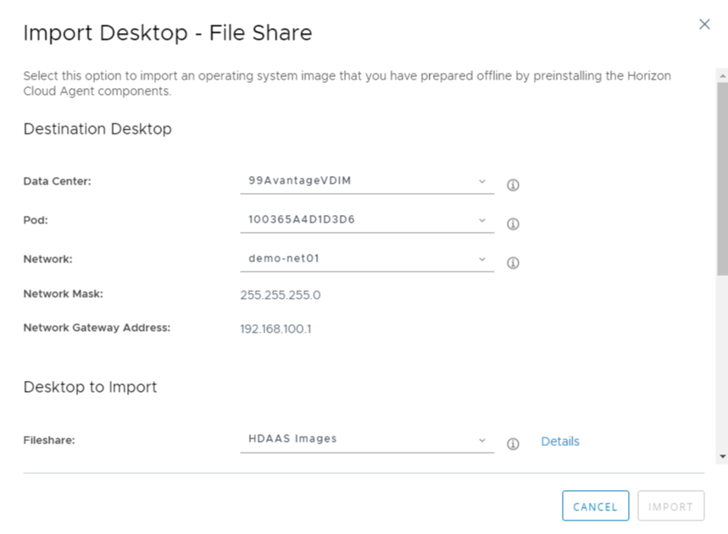
Task: Open the Details link for Fileshare
Action: point(560,442)
